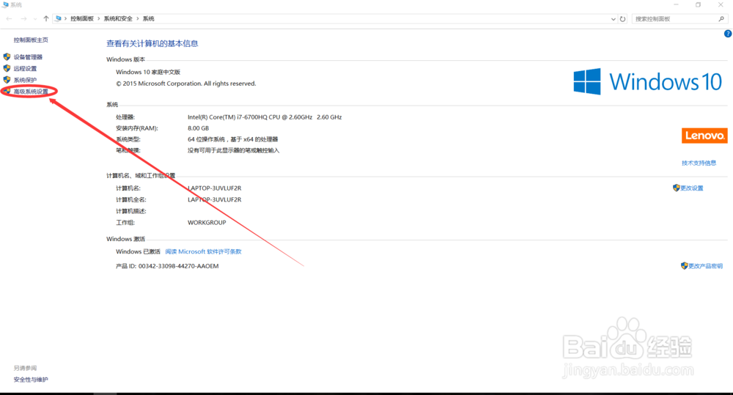Click 系统 in the breadcrumb
Viewport: 733px width, 395px height.
point(148,19)
